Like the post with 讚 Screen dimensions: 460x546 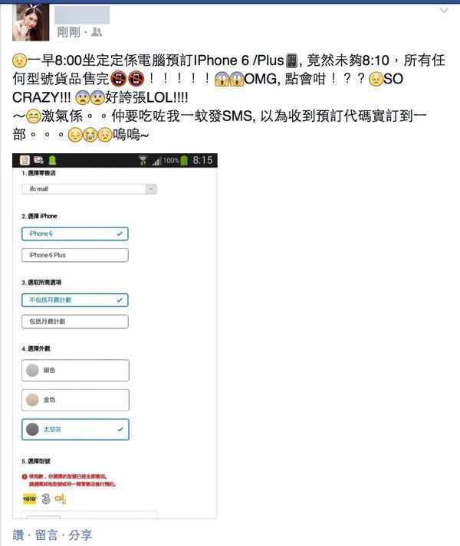coord(18,535)
